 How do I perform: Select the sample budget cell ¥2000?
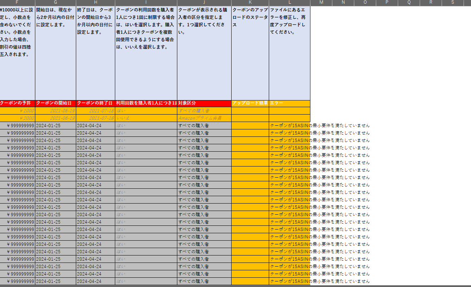click(x=17, y=118)
